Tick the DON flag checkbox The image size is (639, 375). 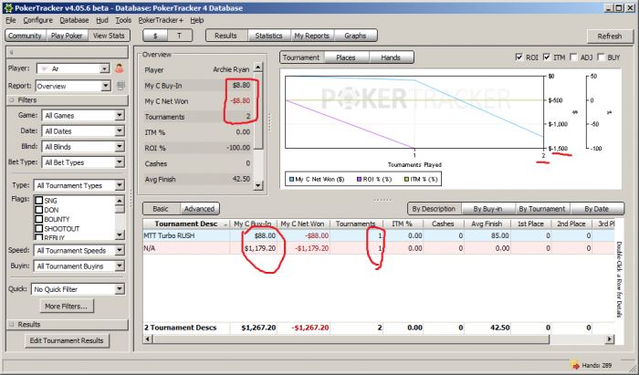pos(39,210)
